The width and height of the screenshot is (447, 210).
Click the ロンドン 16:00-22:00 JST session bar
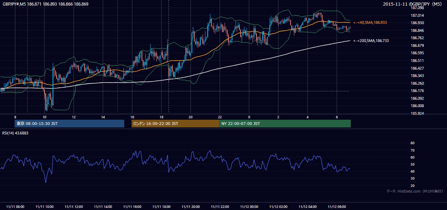pos(175,124)
